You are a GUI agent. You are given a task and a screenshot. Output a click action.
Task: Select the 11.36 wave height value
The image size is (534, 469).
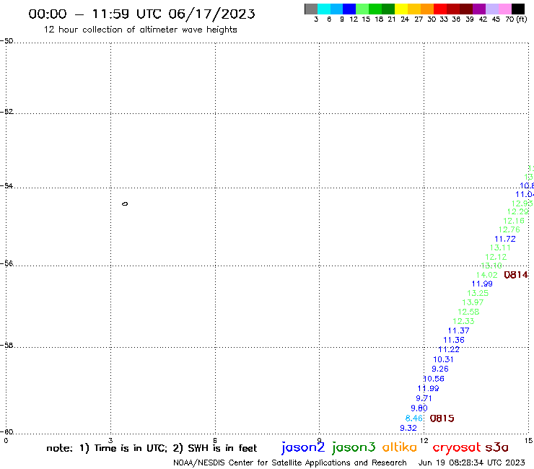(454, 340)
